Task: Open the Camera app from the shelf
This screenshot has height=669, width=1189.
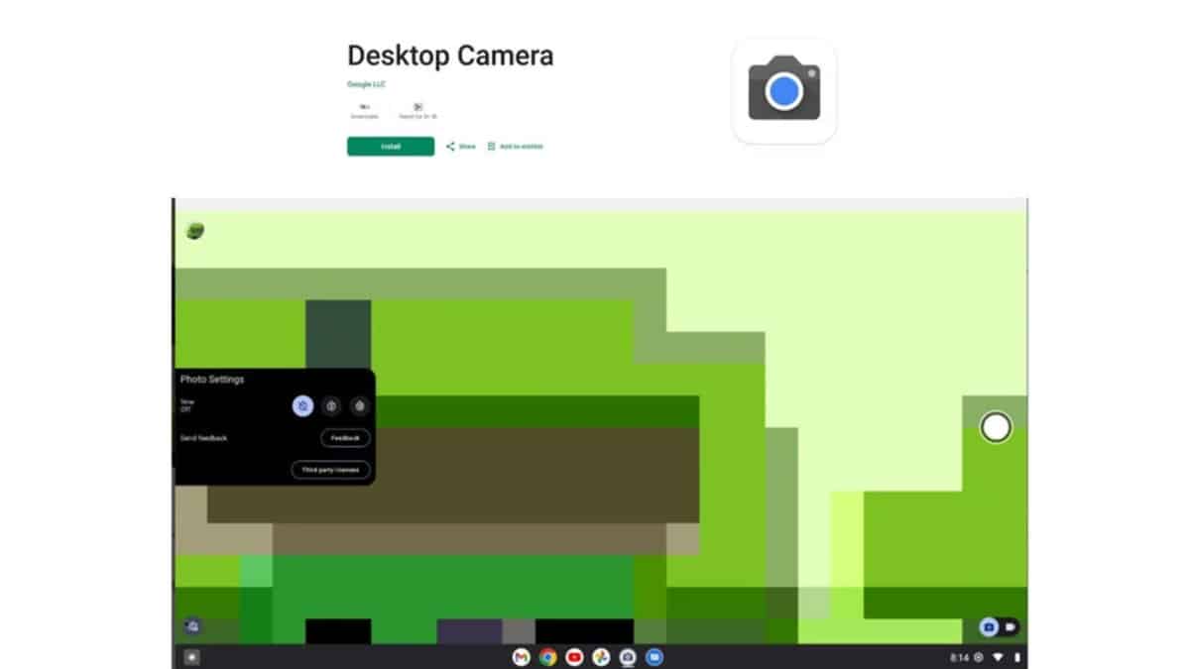Action: click(x=627, y=656)
